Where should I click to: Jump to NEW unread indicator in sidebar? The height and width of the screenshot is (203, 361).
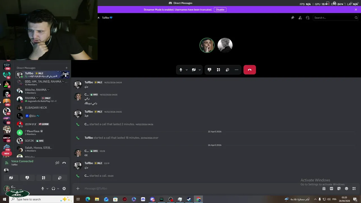coord(7,154)
